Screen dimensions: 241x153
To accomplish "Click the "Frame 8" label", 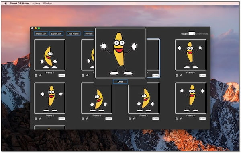I will click(x=190, y=116).
